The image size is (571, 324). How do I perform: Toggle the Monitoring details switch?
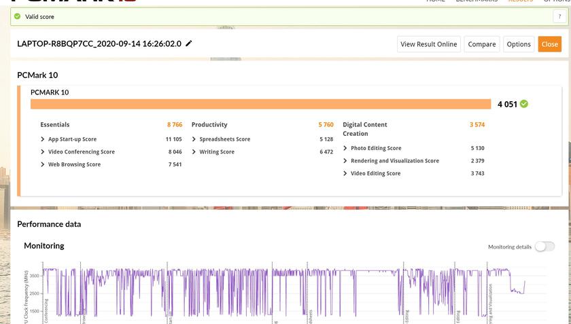(x=544, y=247)
